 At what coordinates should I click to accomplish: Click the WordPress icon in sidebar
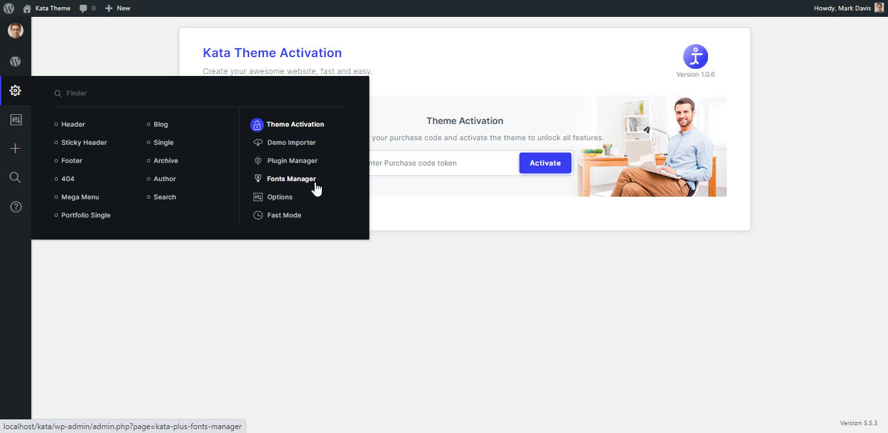[16, 62]
